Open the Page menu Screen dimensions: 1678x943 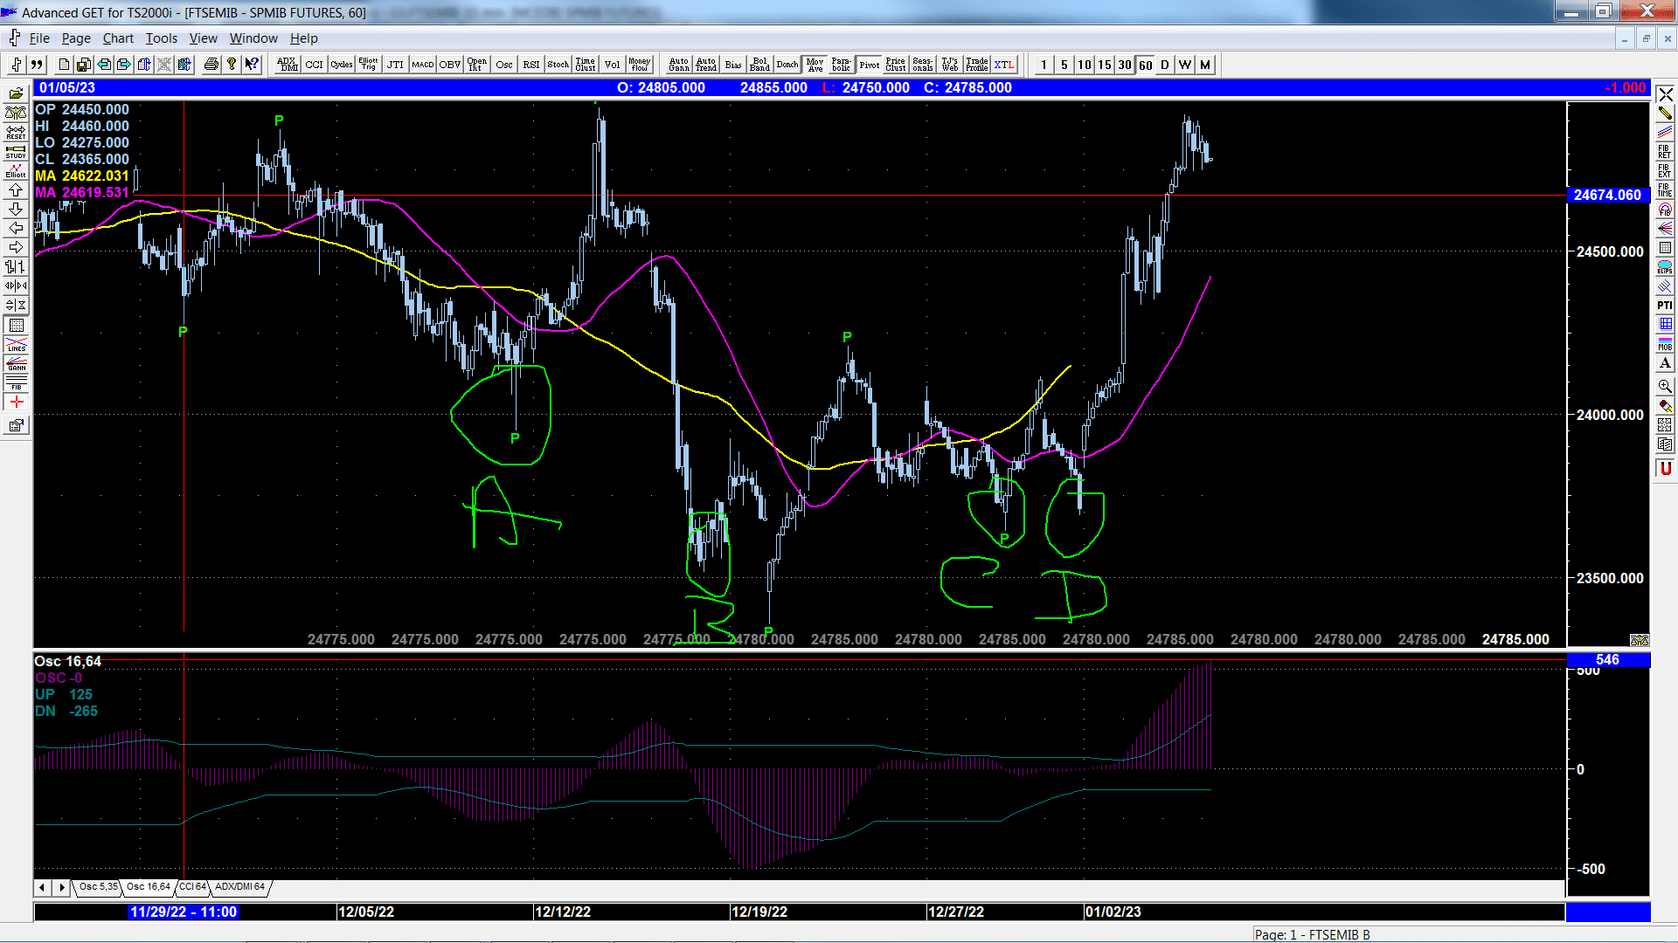(76, 38)
